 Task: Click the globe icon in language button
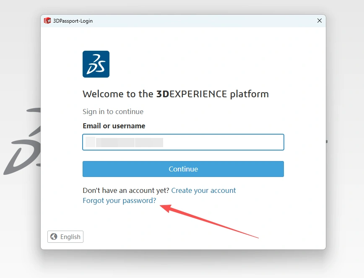54,236
